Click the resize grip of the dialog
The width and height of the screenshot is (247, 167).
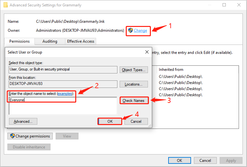150,126
